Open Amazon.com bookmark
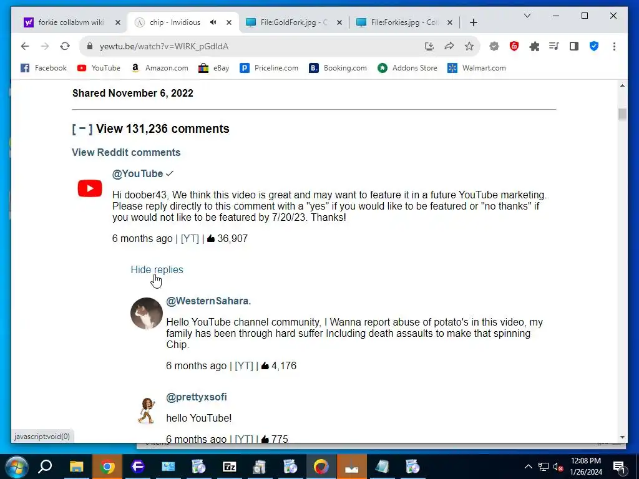 (x=160, y=68)
